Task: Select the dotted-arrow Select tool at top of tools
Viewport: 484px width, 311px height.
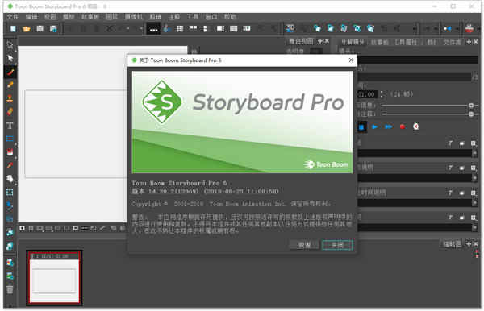Action: click(10, 45)
